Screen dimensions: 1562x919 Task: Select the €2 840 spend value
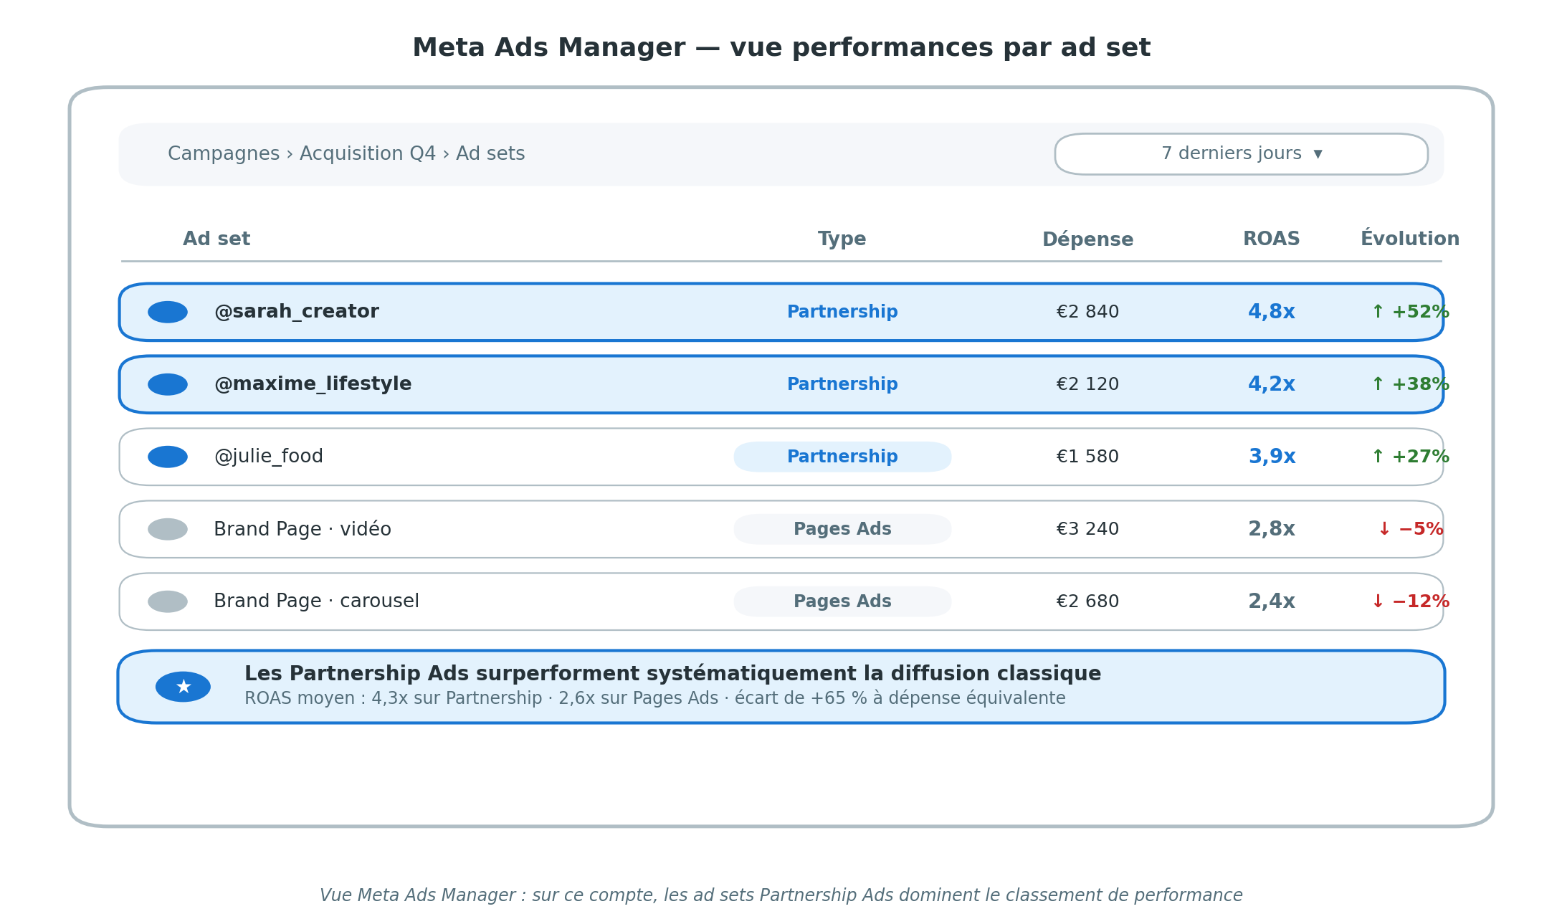pyautogui.click(x=1087, y=312)
